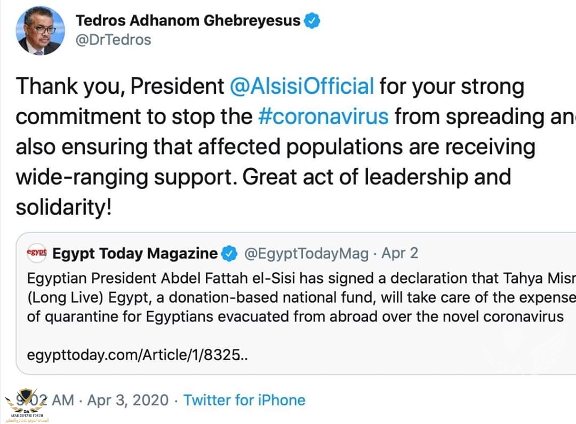
Task: Select the Egypt Today Magazine account name
Action: coord(135,254)
